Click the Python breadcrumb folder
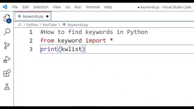 point(32,25)
